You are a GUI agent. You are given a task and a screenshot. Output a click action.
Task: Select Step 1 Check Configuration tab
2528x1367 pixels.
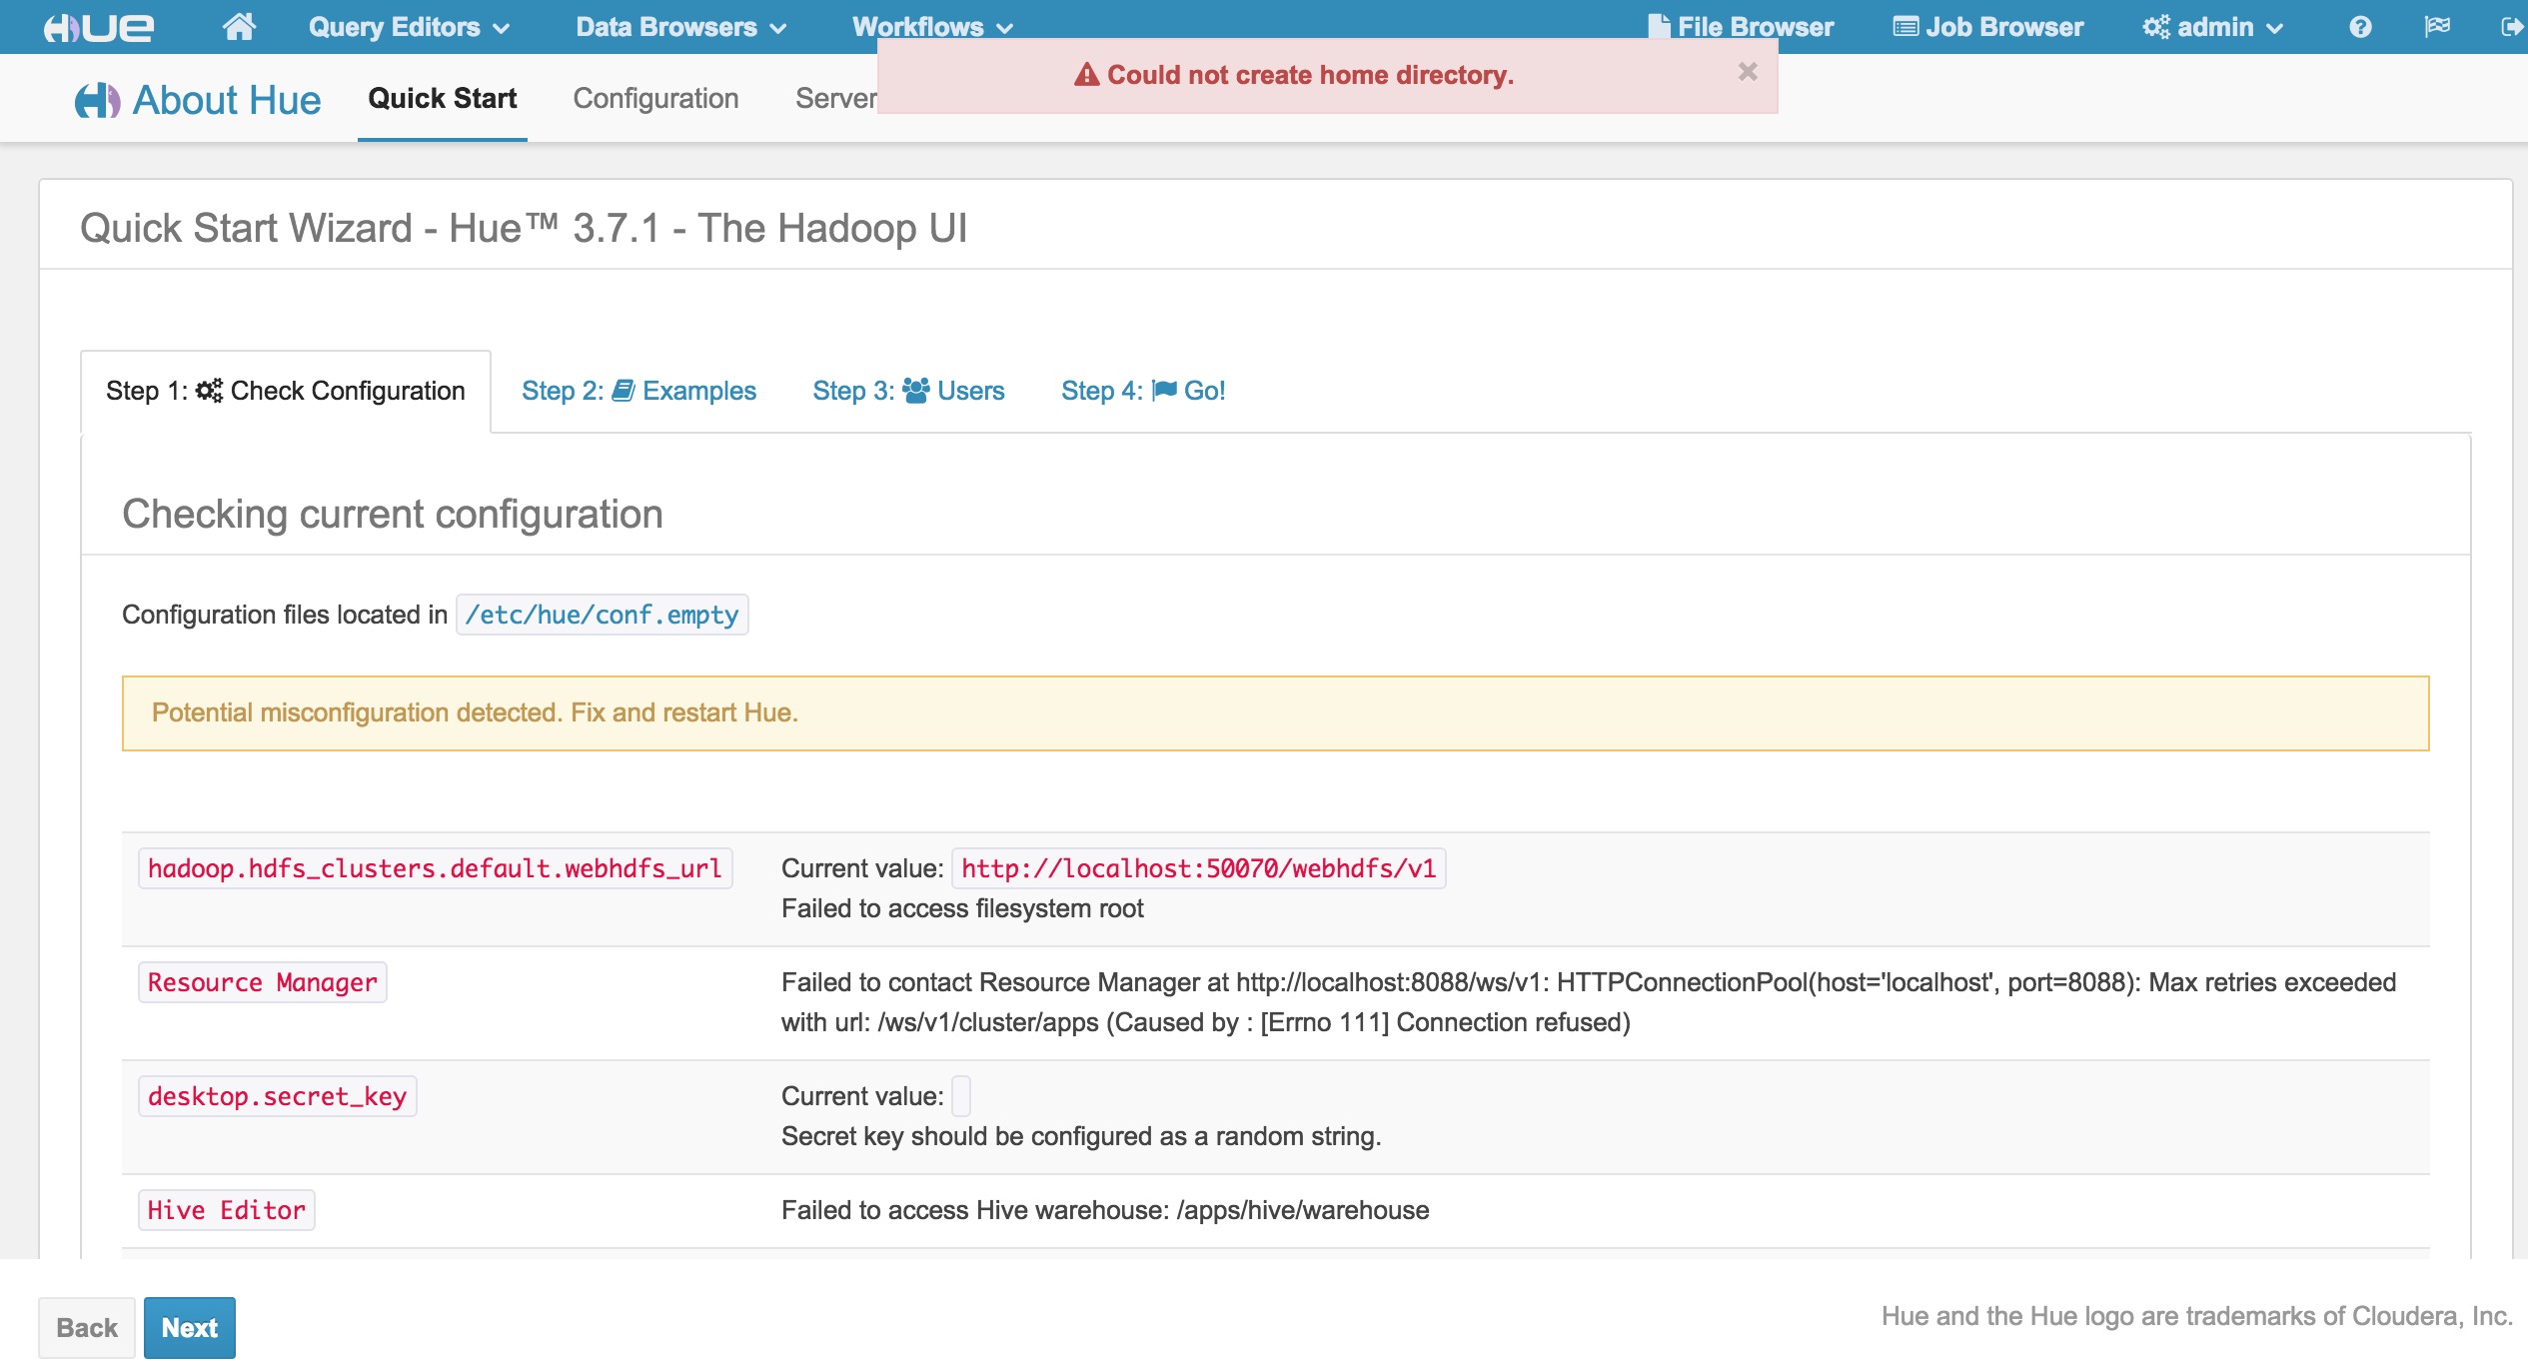coord(286,391)
